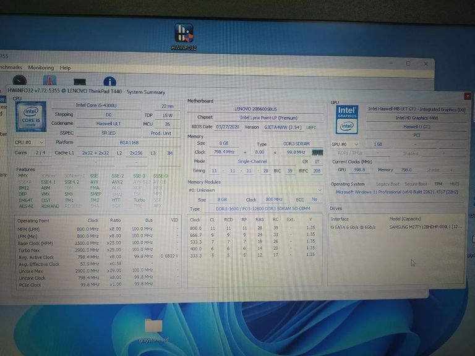Click the GJETA4WW (2.54) BIOS version
Screen dimensions: 475x356
(283, 127)
